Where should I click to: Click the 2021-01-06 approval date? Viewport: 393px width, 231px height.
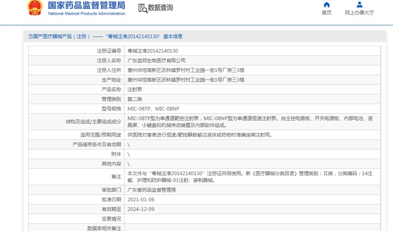(141, 200)
